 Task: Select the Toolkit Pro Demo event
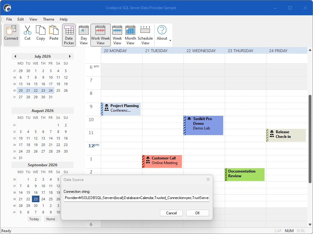pos(203,125)
